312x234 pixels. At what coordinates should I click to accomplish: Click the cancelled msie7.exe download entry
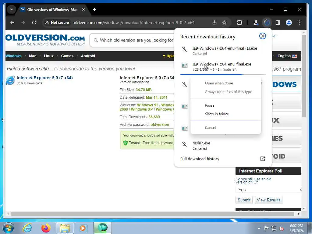(x=223, y=145)
